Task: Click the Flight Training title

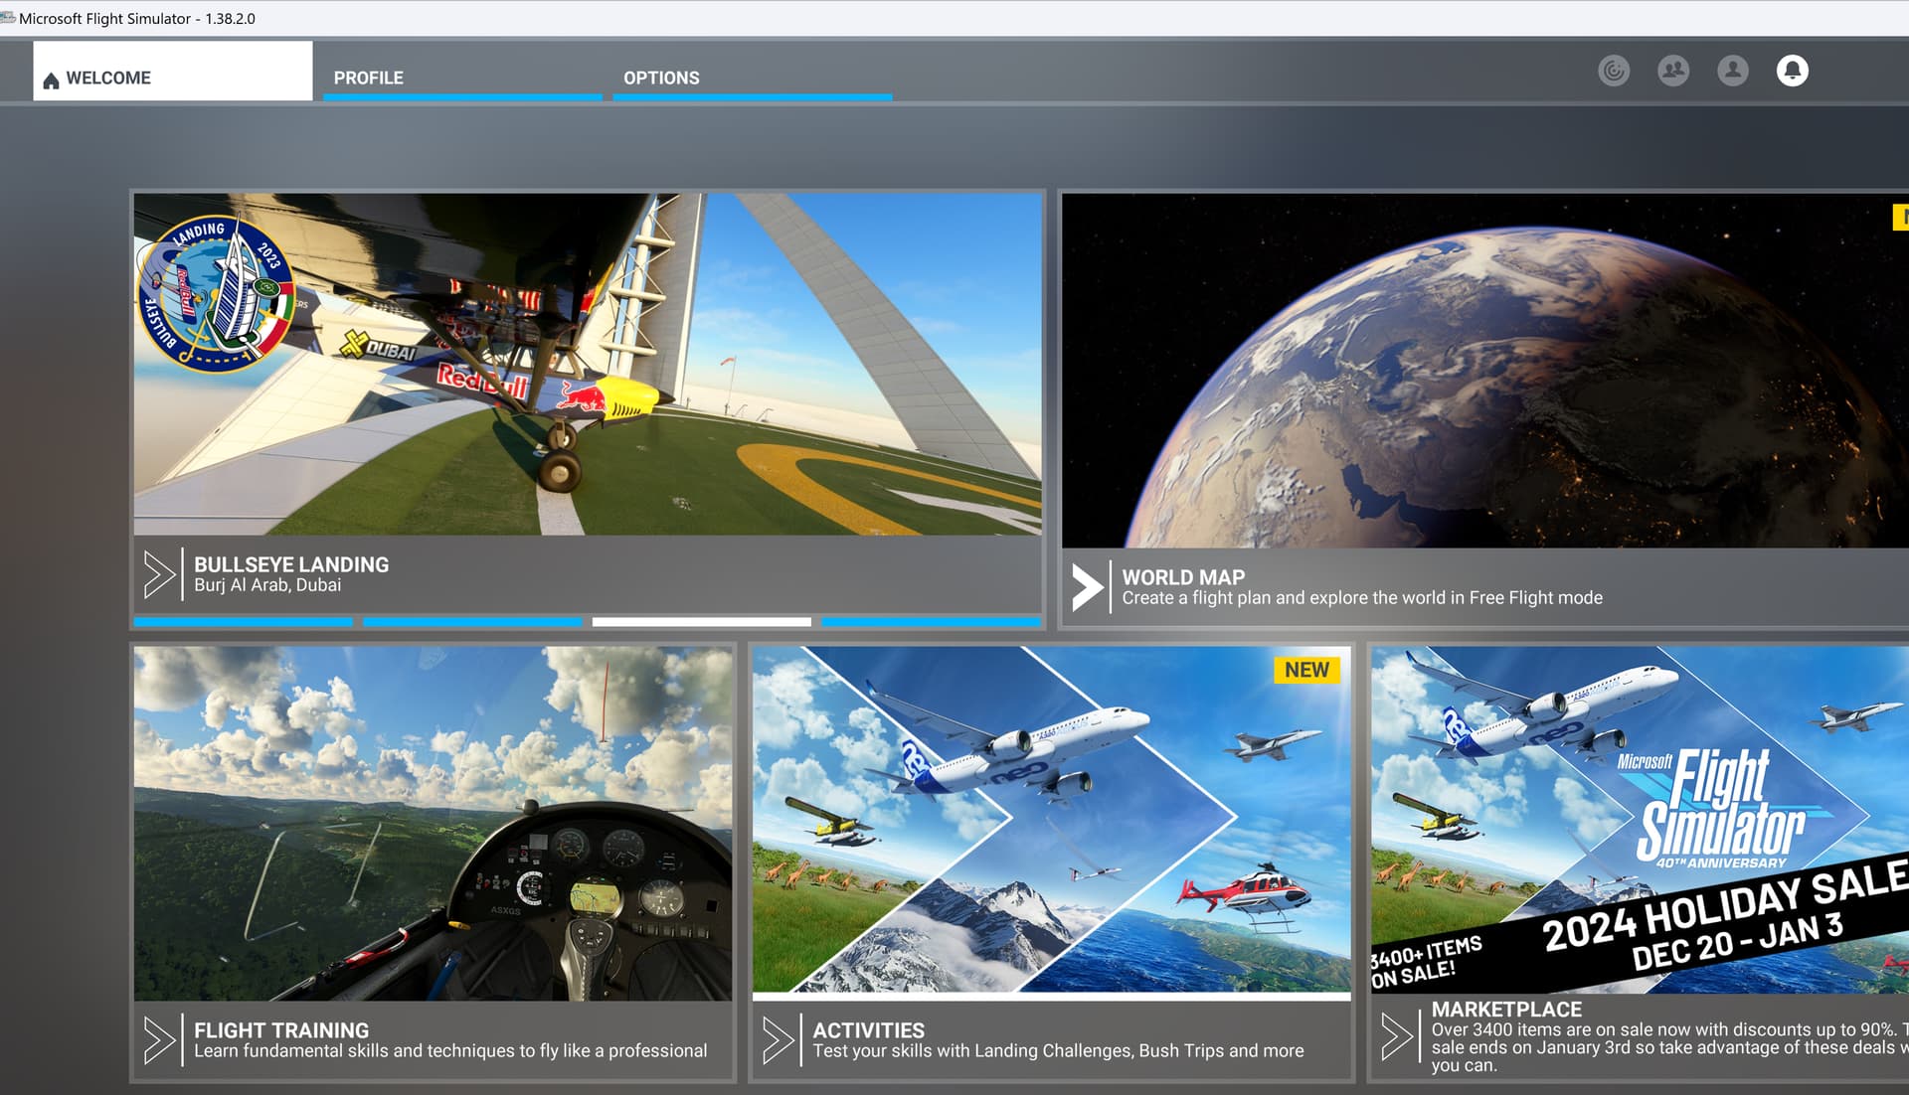Action: tap(281, 1030)
